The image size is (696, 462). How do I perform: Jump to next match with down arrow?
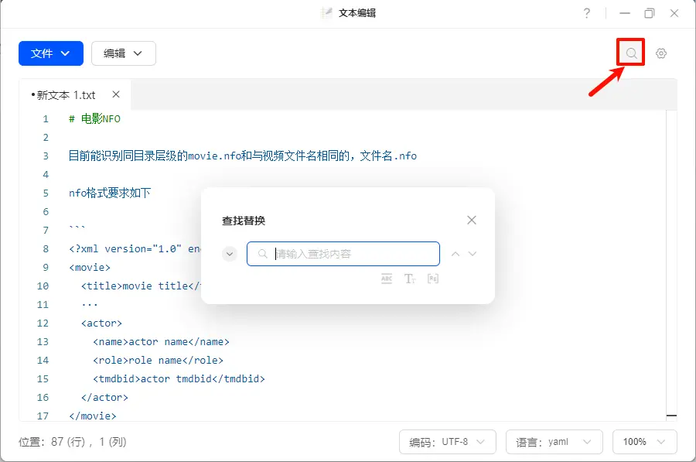473,254
